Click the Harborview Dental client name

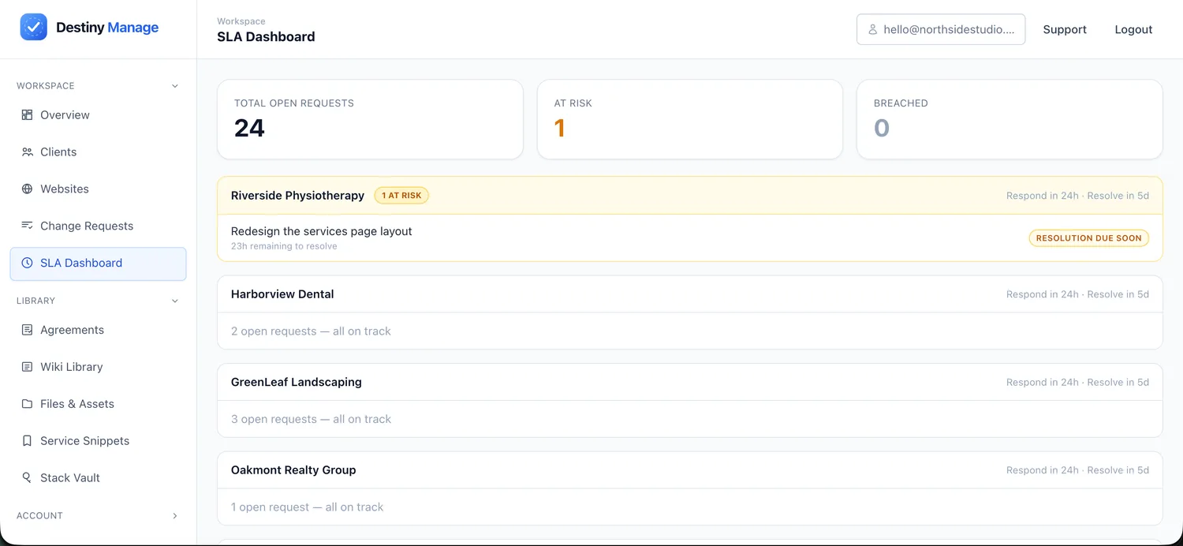point(282,294)
